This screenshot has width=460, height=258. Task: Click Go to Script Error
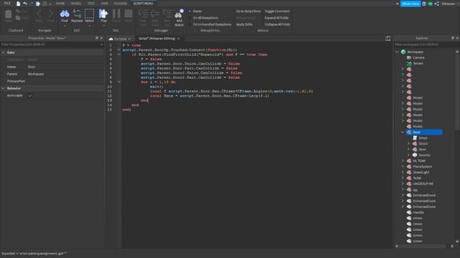click(248, 11)
